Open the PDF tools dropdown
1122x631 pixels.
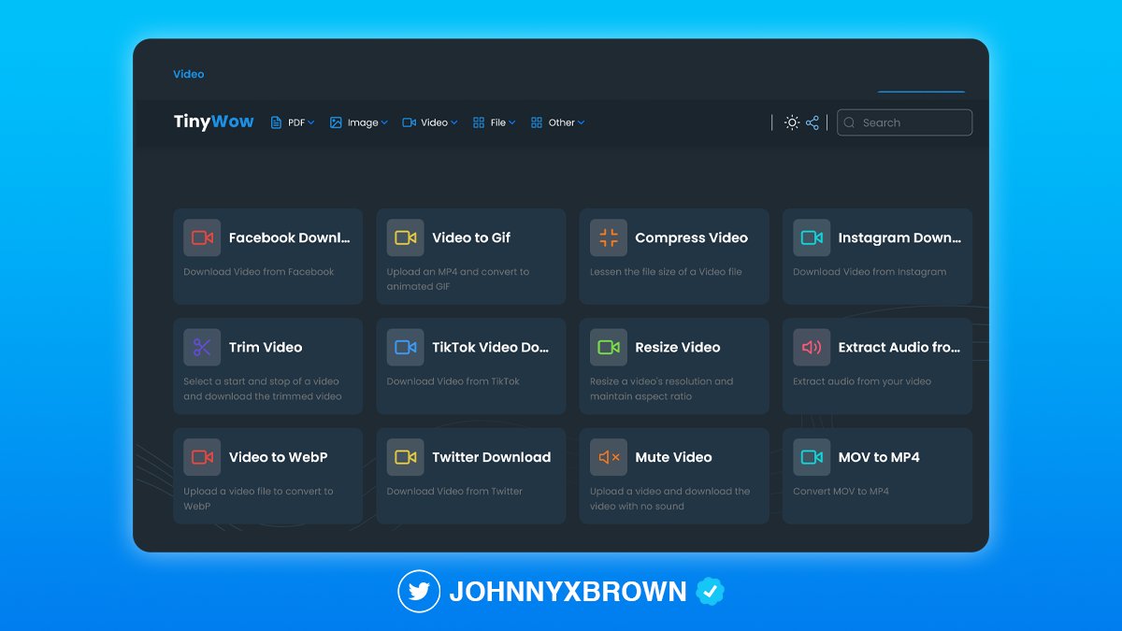coord(293,122)
